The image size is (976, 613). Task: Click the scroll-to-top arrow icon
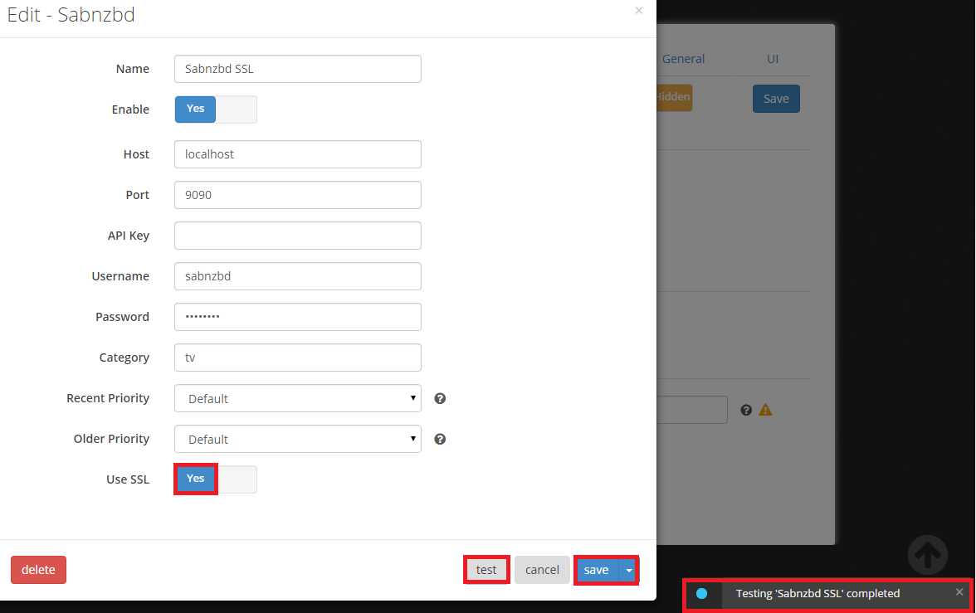pyautogui.click(x=927, y=554)
